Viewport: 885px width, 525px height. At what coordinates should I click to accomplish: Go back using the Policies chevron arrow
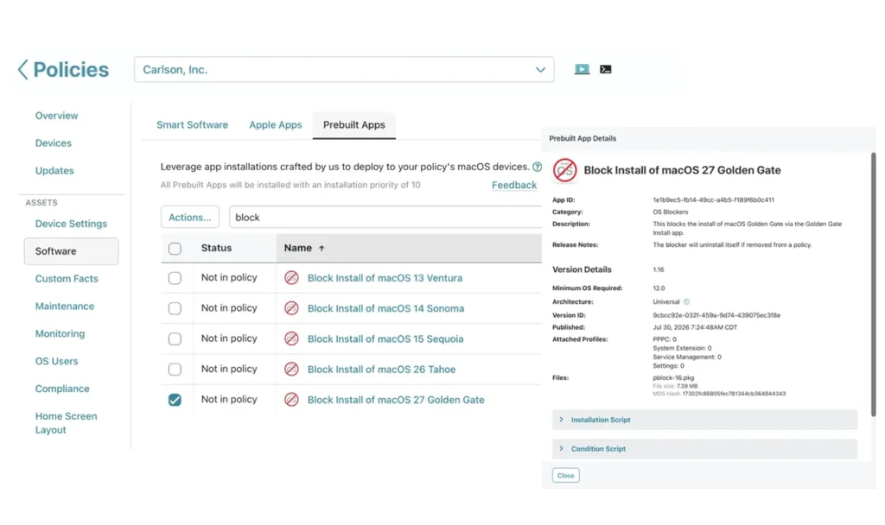pos(22,69)
